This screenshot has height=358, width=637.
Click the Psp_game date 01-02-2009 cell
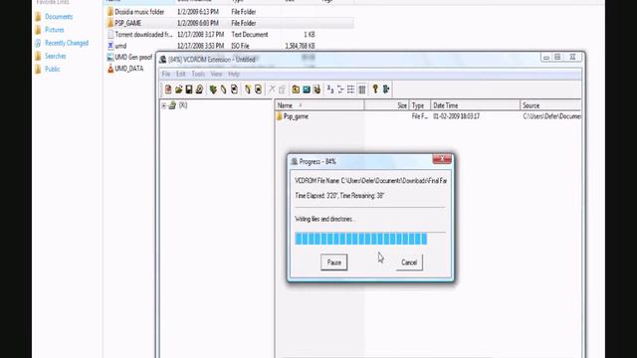(x=456, y=116)
